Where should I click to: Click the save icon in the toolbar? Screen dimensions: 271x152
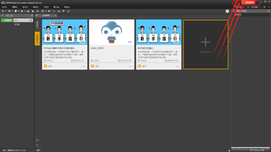pos(15,11)
